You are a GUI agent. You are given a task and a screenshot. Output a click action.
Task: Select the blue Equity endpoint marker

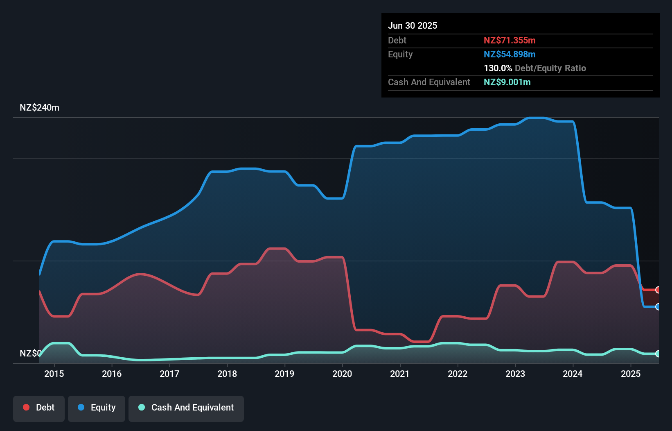click(658, 307)
